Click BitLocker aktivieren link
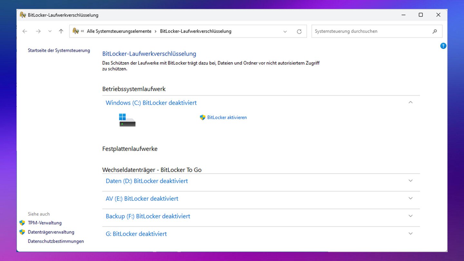The image size is (464, 261). 227,118
